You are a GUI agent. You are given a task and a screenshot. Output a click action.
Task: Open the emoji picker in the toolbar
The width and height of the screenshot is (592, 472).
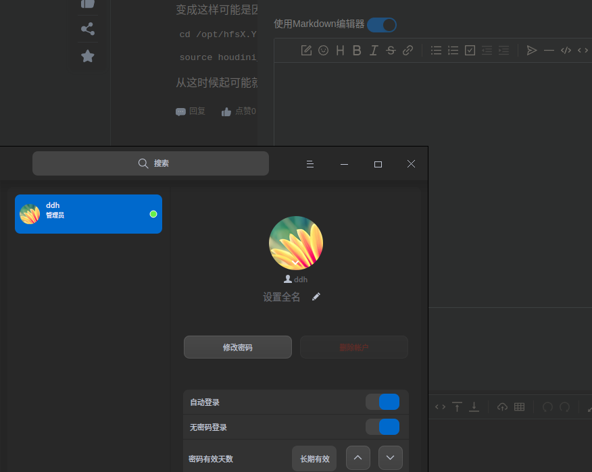pos(323,50)
